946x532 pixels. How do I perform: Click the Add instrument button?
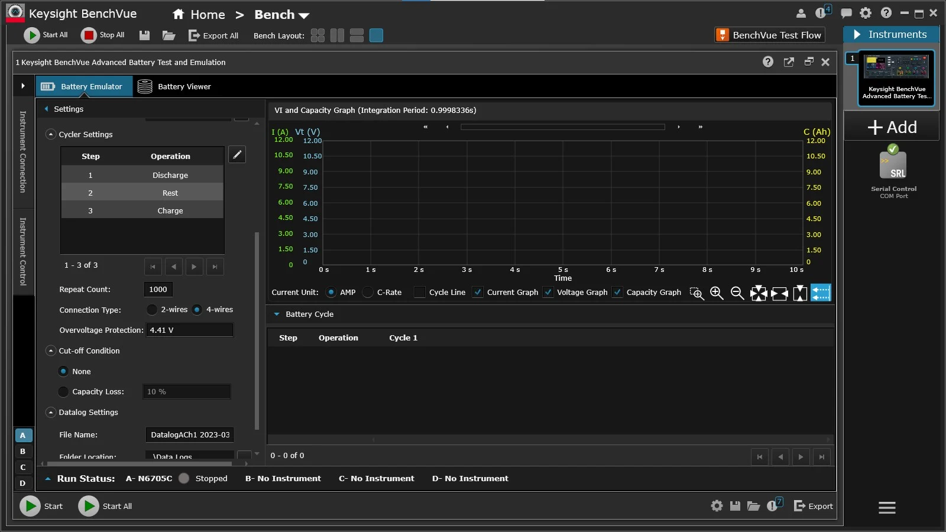(x=892, y=127)
